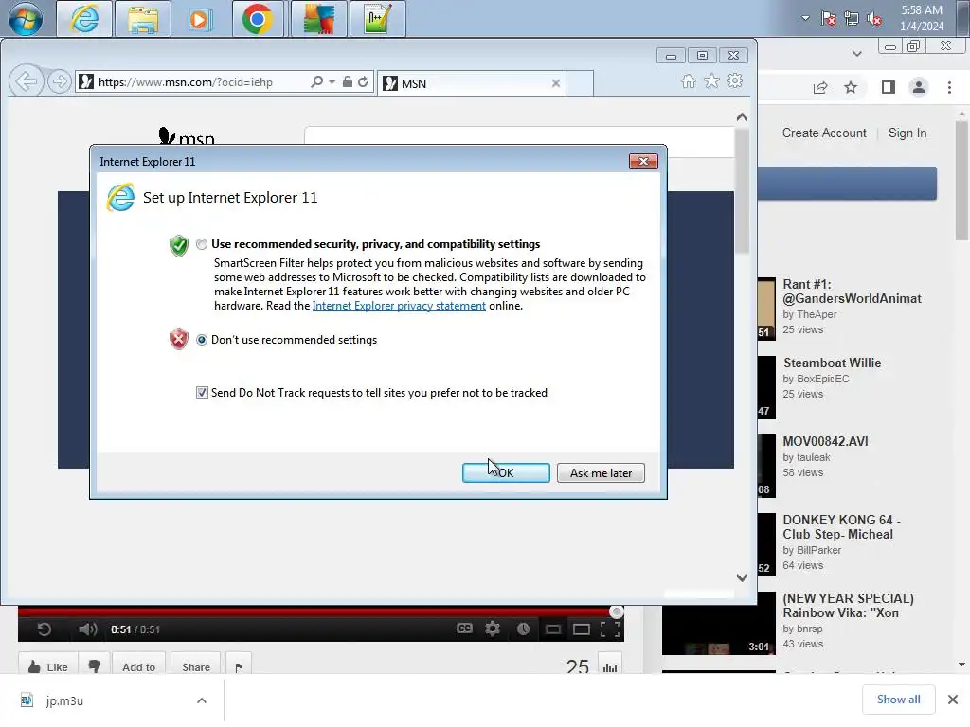
Task: Expand jp.m3u download options chevron
Action: point(201,700)
